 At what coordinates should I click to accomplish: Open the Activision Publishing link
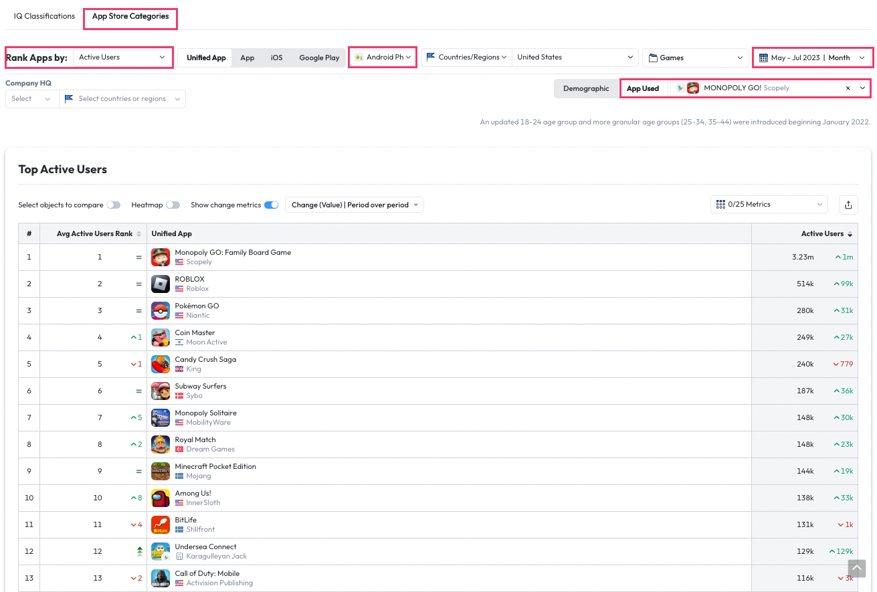coord(219,583)
